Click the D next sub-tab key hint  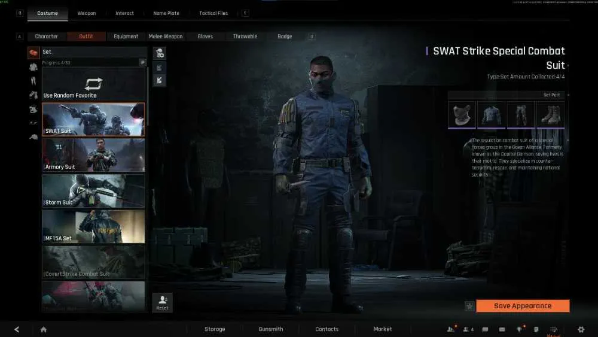(312, 37)
